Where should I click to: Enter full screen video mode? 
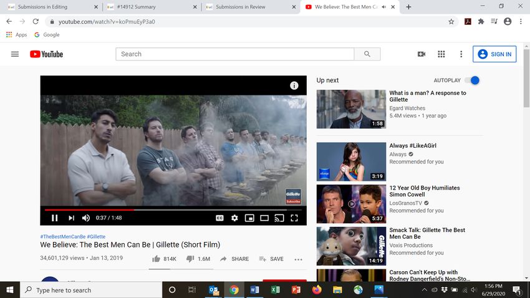coord(294,218)
